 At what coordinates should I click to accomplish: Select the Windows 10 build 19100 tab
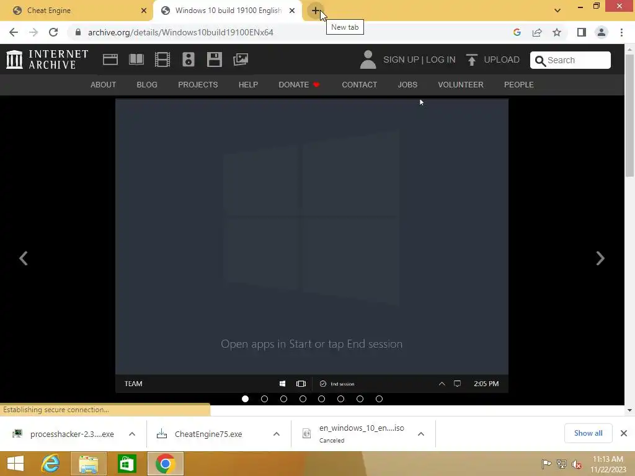pyautogui.click(x=228, y=11)
